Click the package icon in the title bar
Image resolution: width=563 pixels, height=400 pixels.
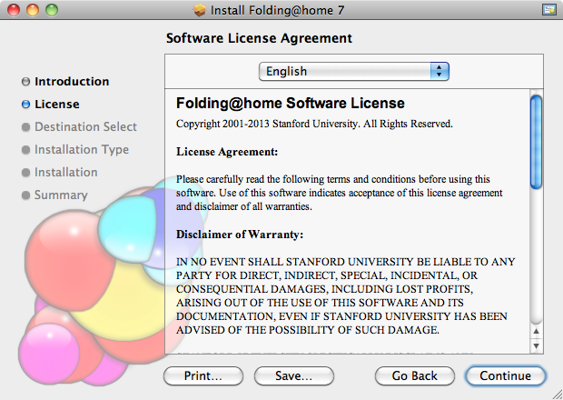point(200,10)
